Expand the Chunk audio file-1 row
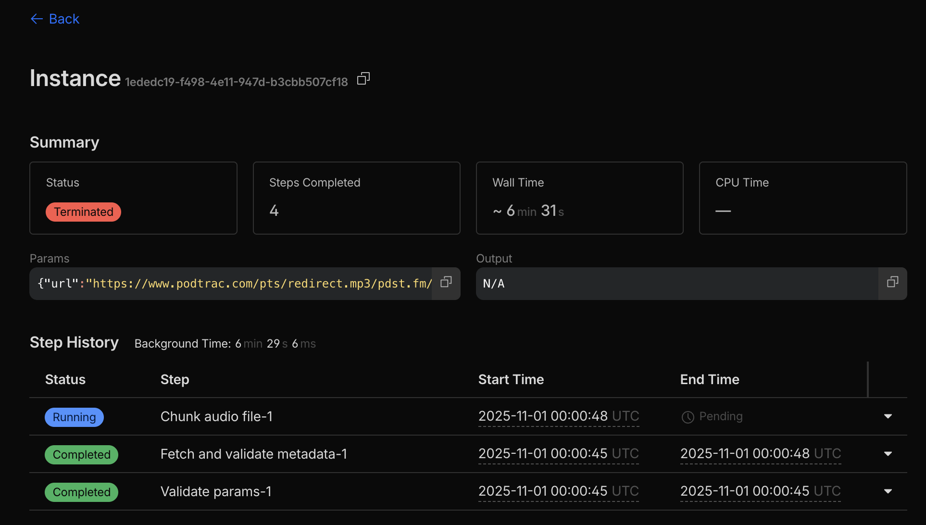 [888, 416]
